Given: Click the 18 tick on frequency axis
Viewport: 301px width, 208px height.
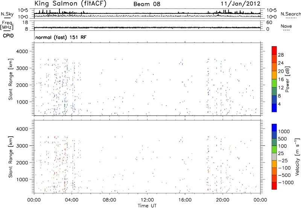Looking at the screenshot, I should (x=25, y=23).
